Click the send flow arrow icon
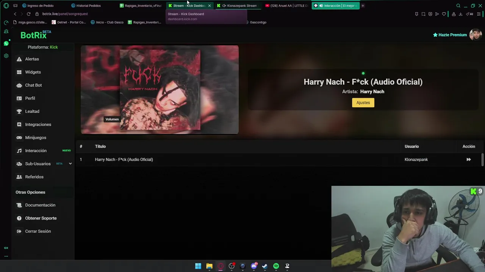Image resolution: width=485 pixels, height=272 pixels. click(x=437, y=14)
